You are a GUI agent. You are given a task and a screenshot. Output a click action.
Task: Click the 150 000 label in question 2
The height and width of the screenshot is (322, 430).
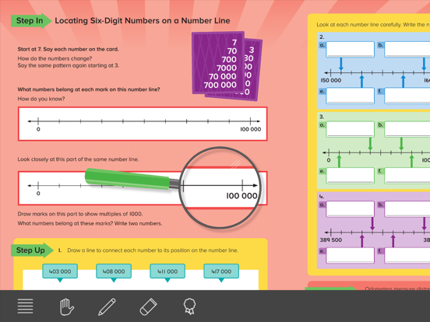[331, 81]
